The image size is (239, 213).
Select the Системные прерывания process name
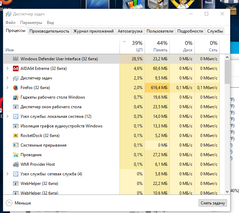point(43,145)
